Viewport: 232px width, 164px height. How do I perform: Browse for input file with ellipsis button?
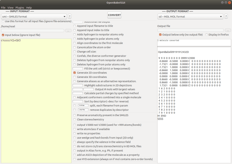tap(68, 31)
